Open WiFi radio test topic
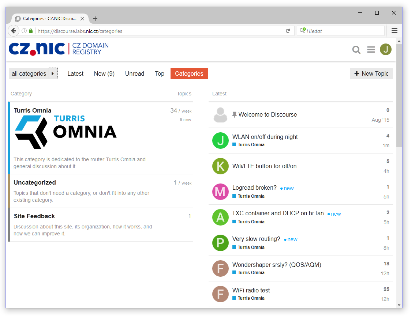The image size is (415, 318). point(251,290)
